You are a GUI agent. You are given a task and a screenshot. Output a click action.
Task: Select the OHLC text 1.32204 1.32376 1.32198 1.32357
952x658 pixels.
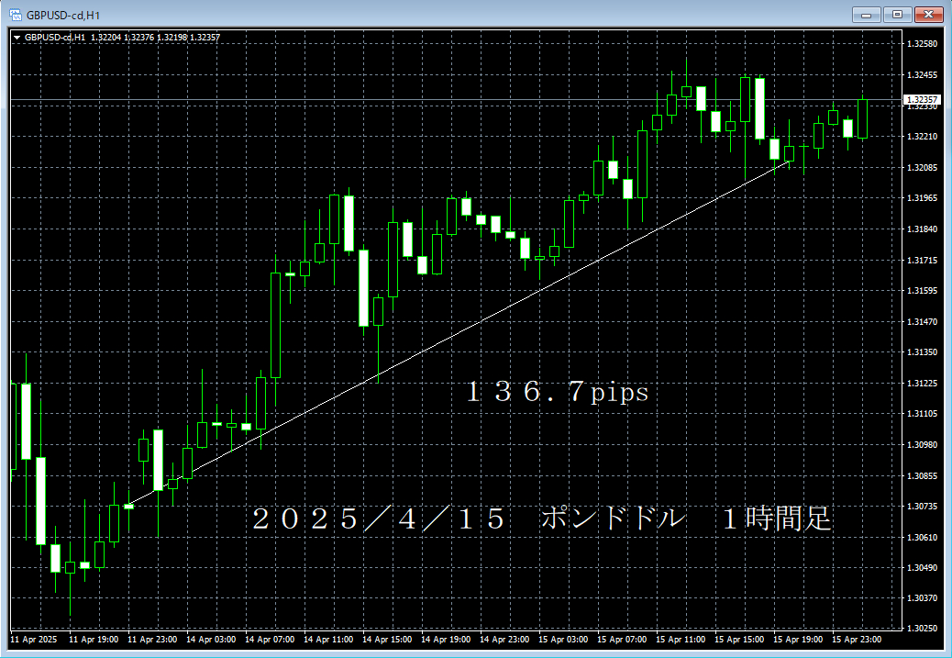click(155, 37)
